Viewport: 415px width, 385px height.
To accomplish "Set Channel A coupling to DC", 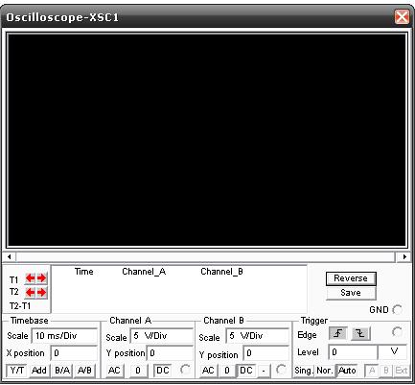I will (x=163, y=371).
